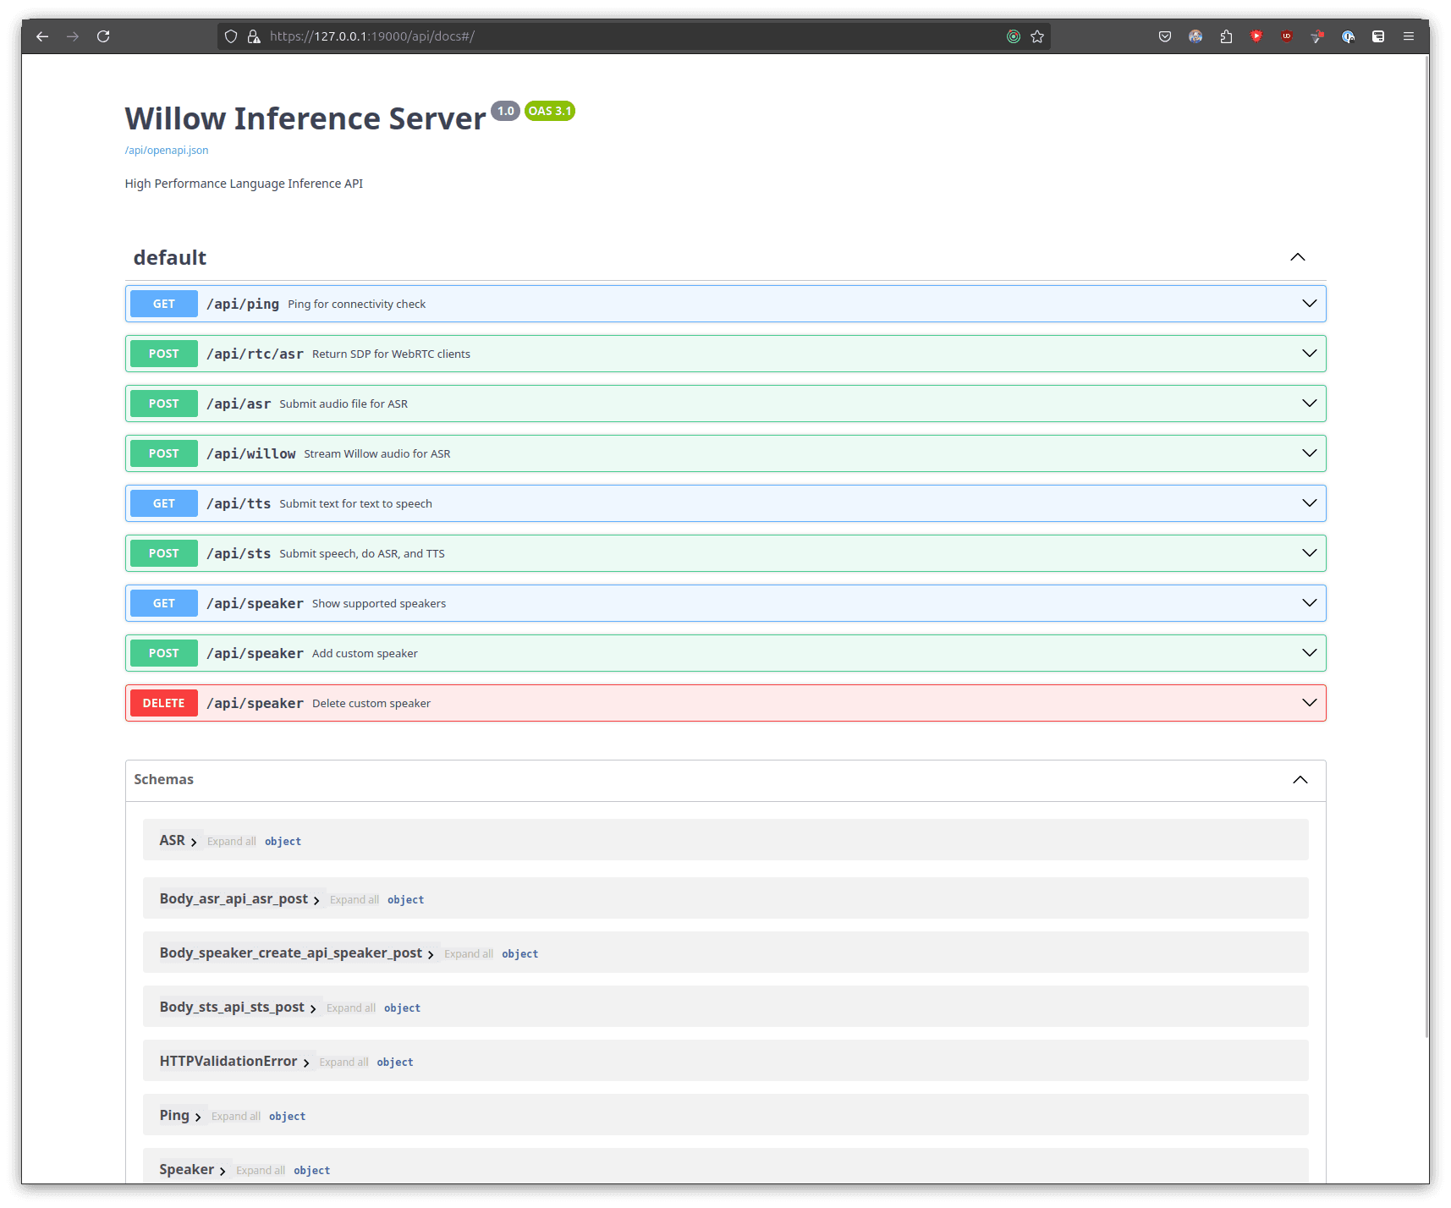Expand the GET /api/ping endpoint
Viewport: 1451px width, 1208px height.
click(x=1309, y=303)
